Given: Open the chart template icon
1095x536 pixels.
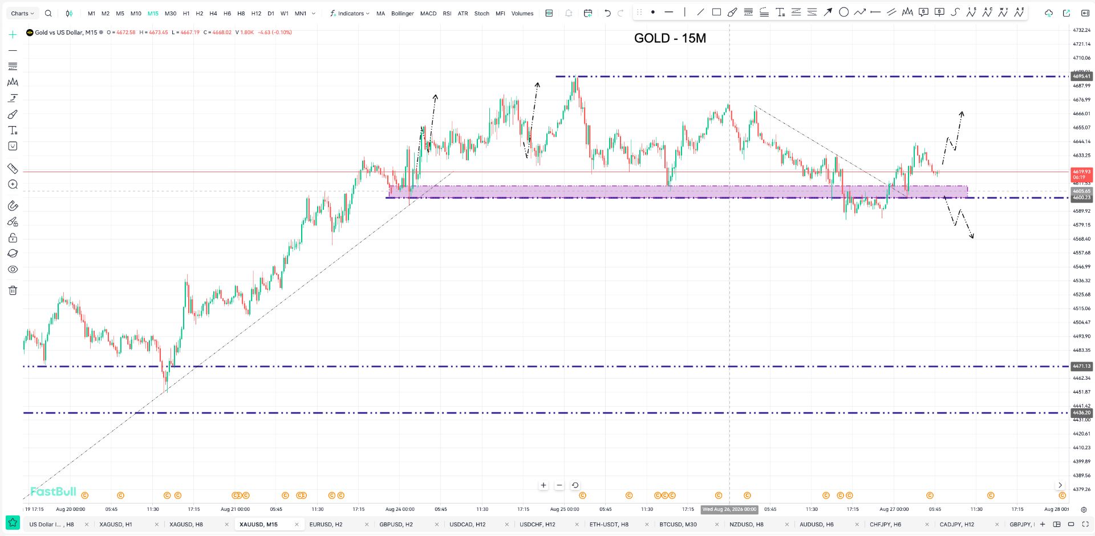Looking at the screenshot, I should point(549,13).
